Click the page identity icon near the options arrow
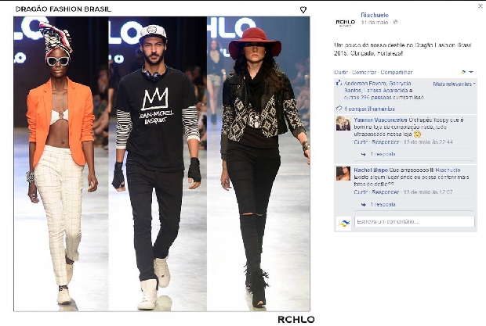486x326 pixels. click(x=463, y=72)
